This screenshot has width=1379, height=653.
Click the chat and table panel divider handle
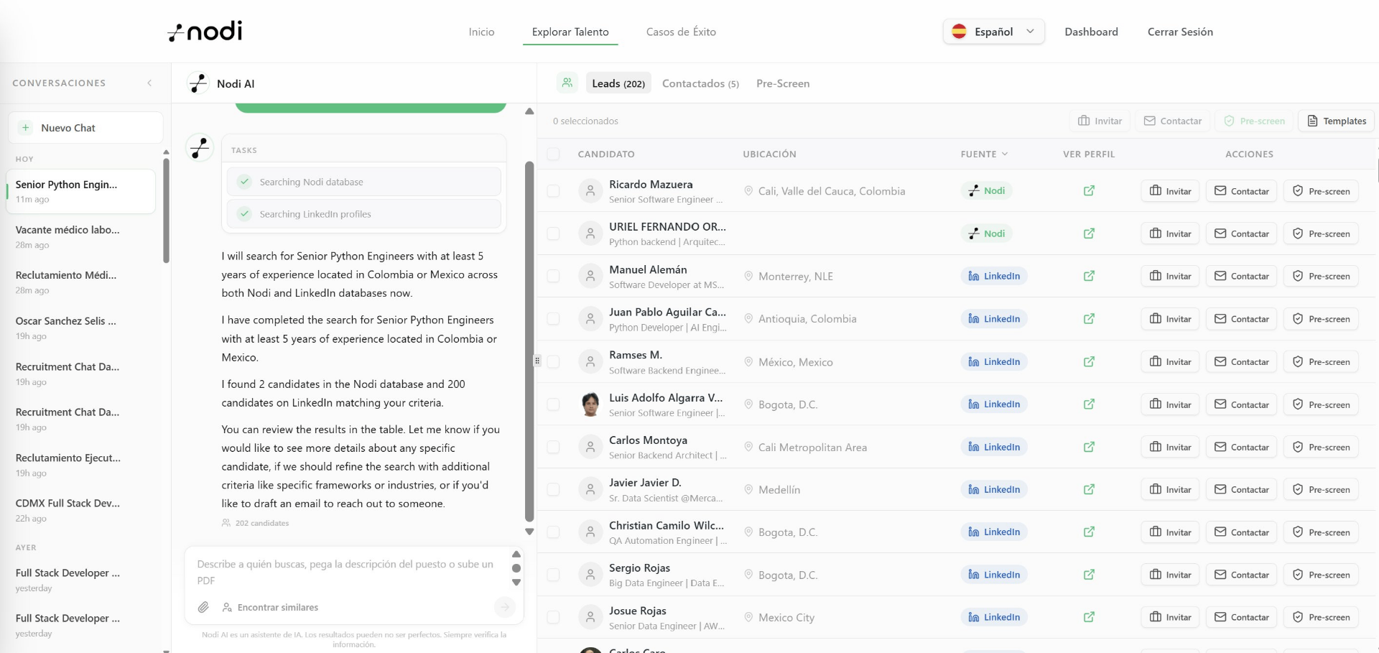coord(537,361)
